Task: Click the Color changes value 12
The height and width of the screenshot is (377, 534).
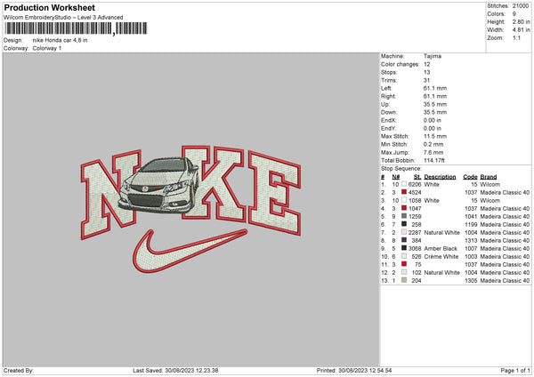Action: [x=426, y=64]
